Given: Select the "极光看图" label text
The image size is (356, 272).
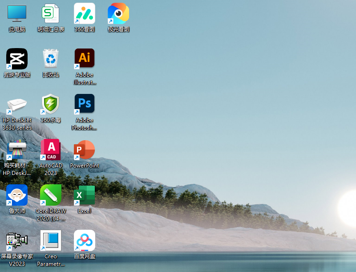Looking at the screenshot, I should (118, 29).
